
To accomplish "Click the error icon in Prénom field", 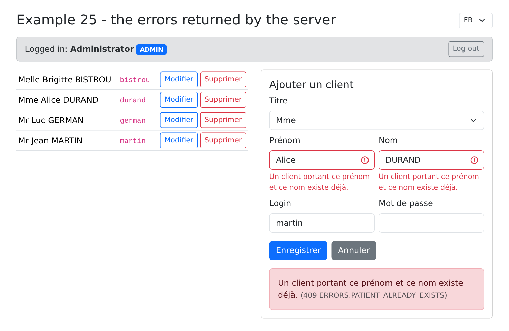I will pyautogui.click(x=365, y=160).
